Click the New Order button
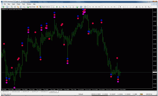The image size is (158, 96). pyautogui.click(x=31, y=7)
